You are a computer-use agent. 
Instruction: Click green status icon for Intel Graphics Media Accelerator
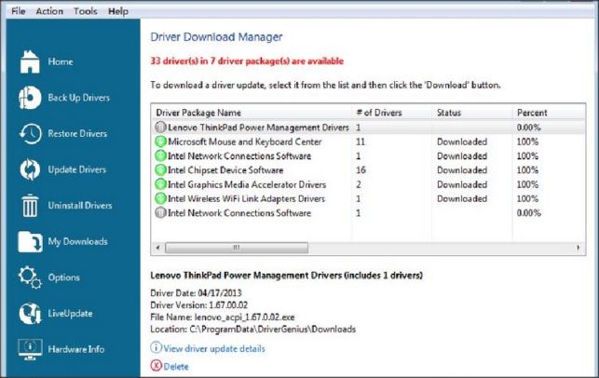[160, 184]
